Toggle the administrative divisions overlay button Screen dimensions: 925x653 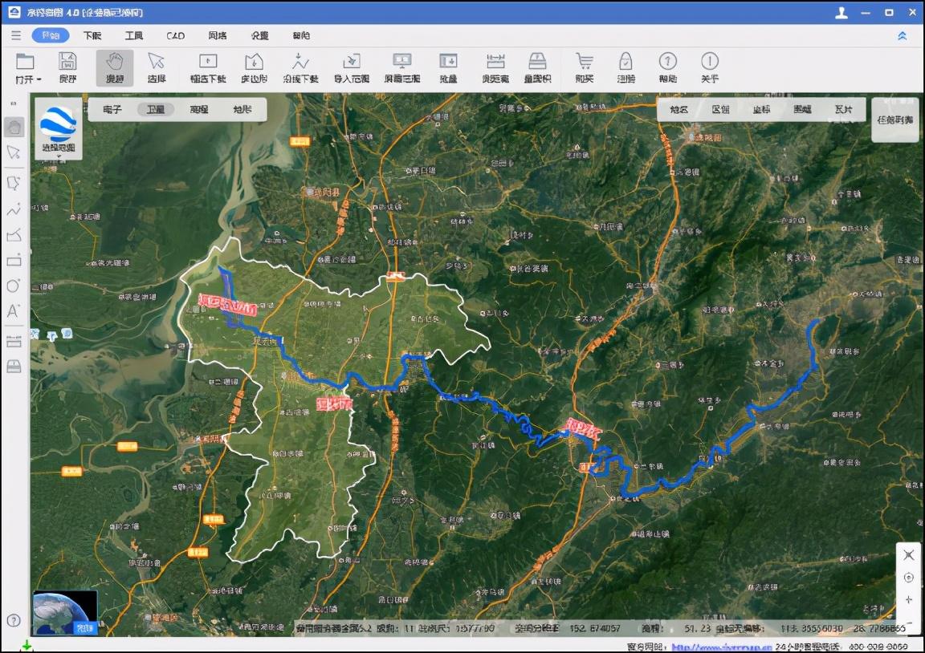(720, 109)
